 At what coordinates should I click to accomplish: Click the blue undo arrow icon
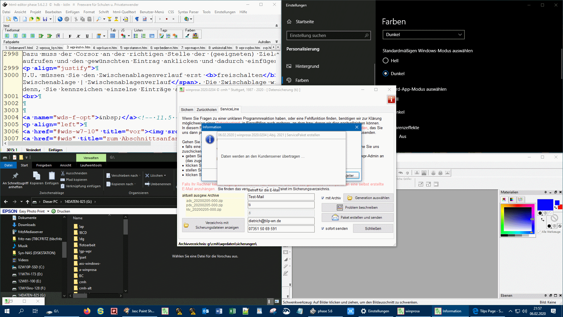pos(60,19)
